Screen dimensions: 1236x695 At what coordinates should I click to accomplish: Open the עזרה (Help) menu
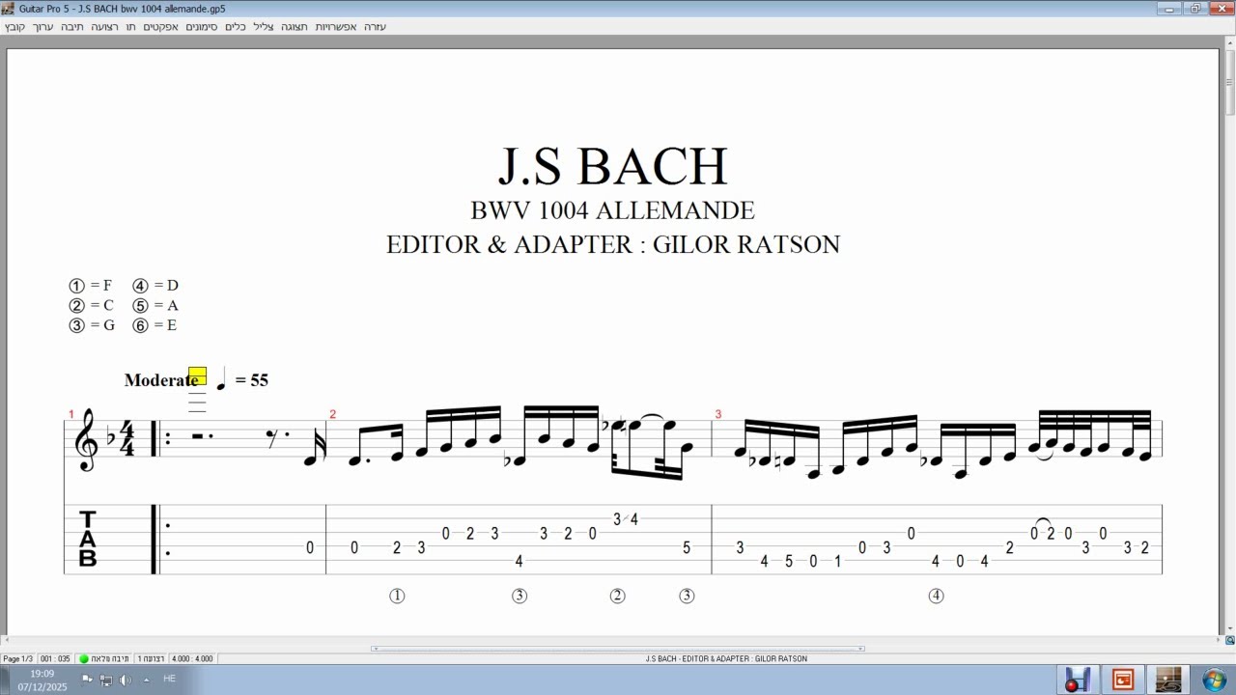375,27
